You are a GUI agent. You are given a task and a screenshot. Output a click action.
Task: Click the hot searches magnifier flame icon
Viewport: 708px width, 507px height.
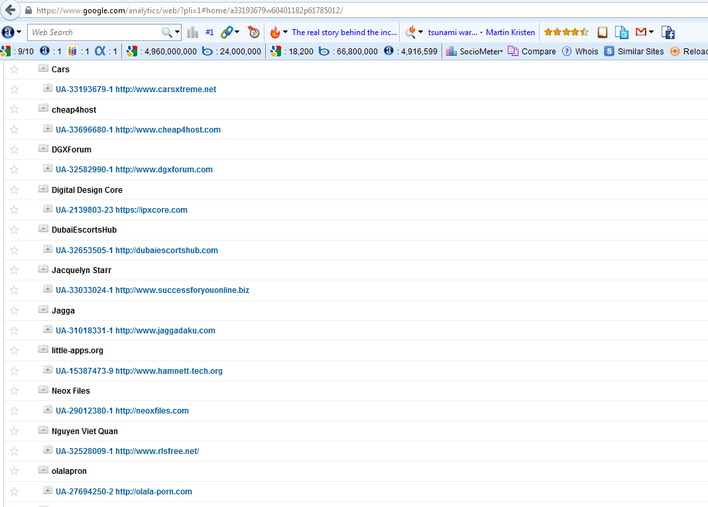pyautogui.click(x=410, y=32)
